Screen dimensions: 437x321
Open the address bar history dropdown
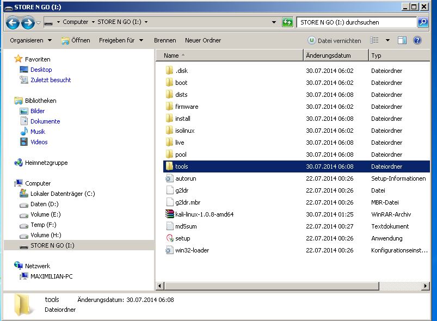(274, 22)
